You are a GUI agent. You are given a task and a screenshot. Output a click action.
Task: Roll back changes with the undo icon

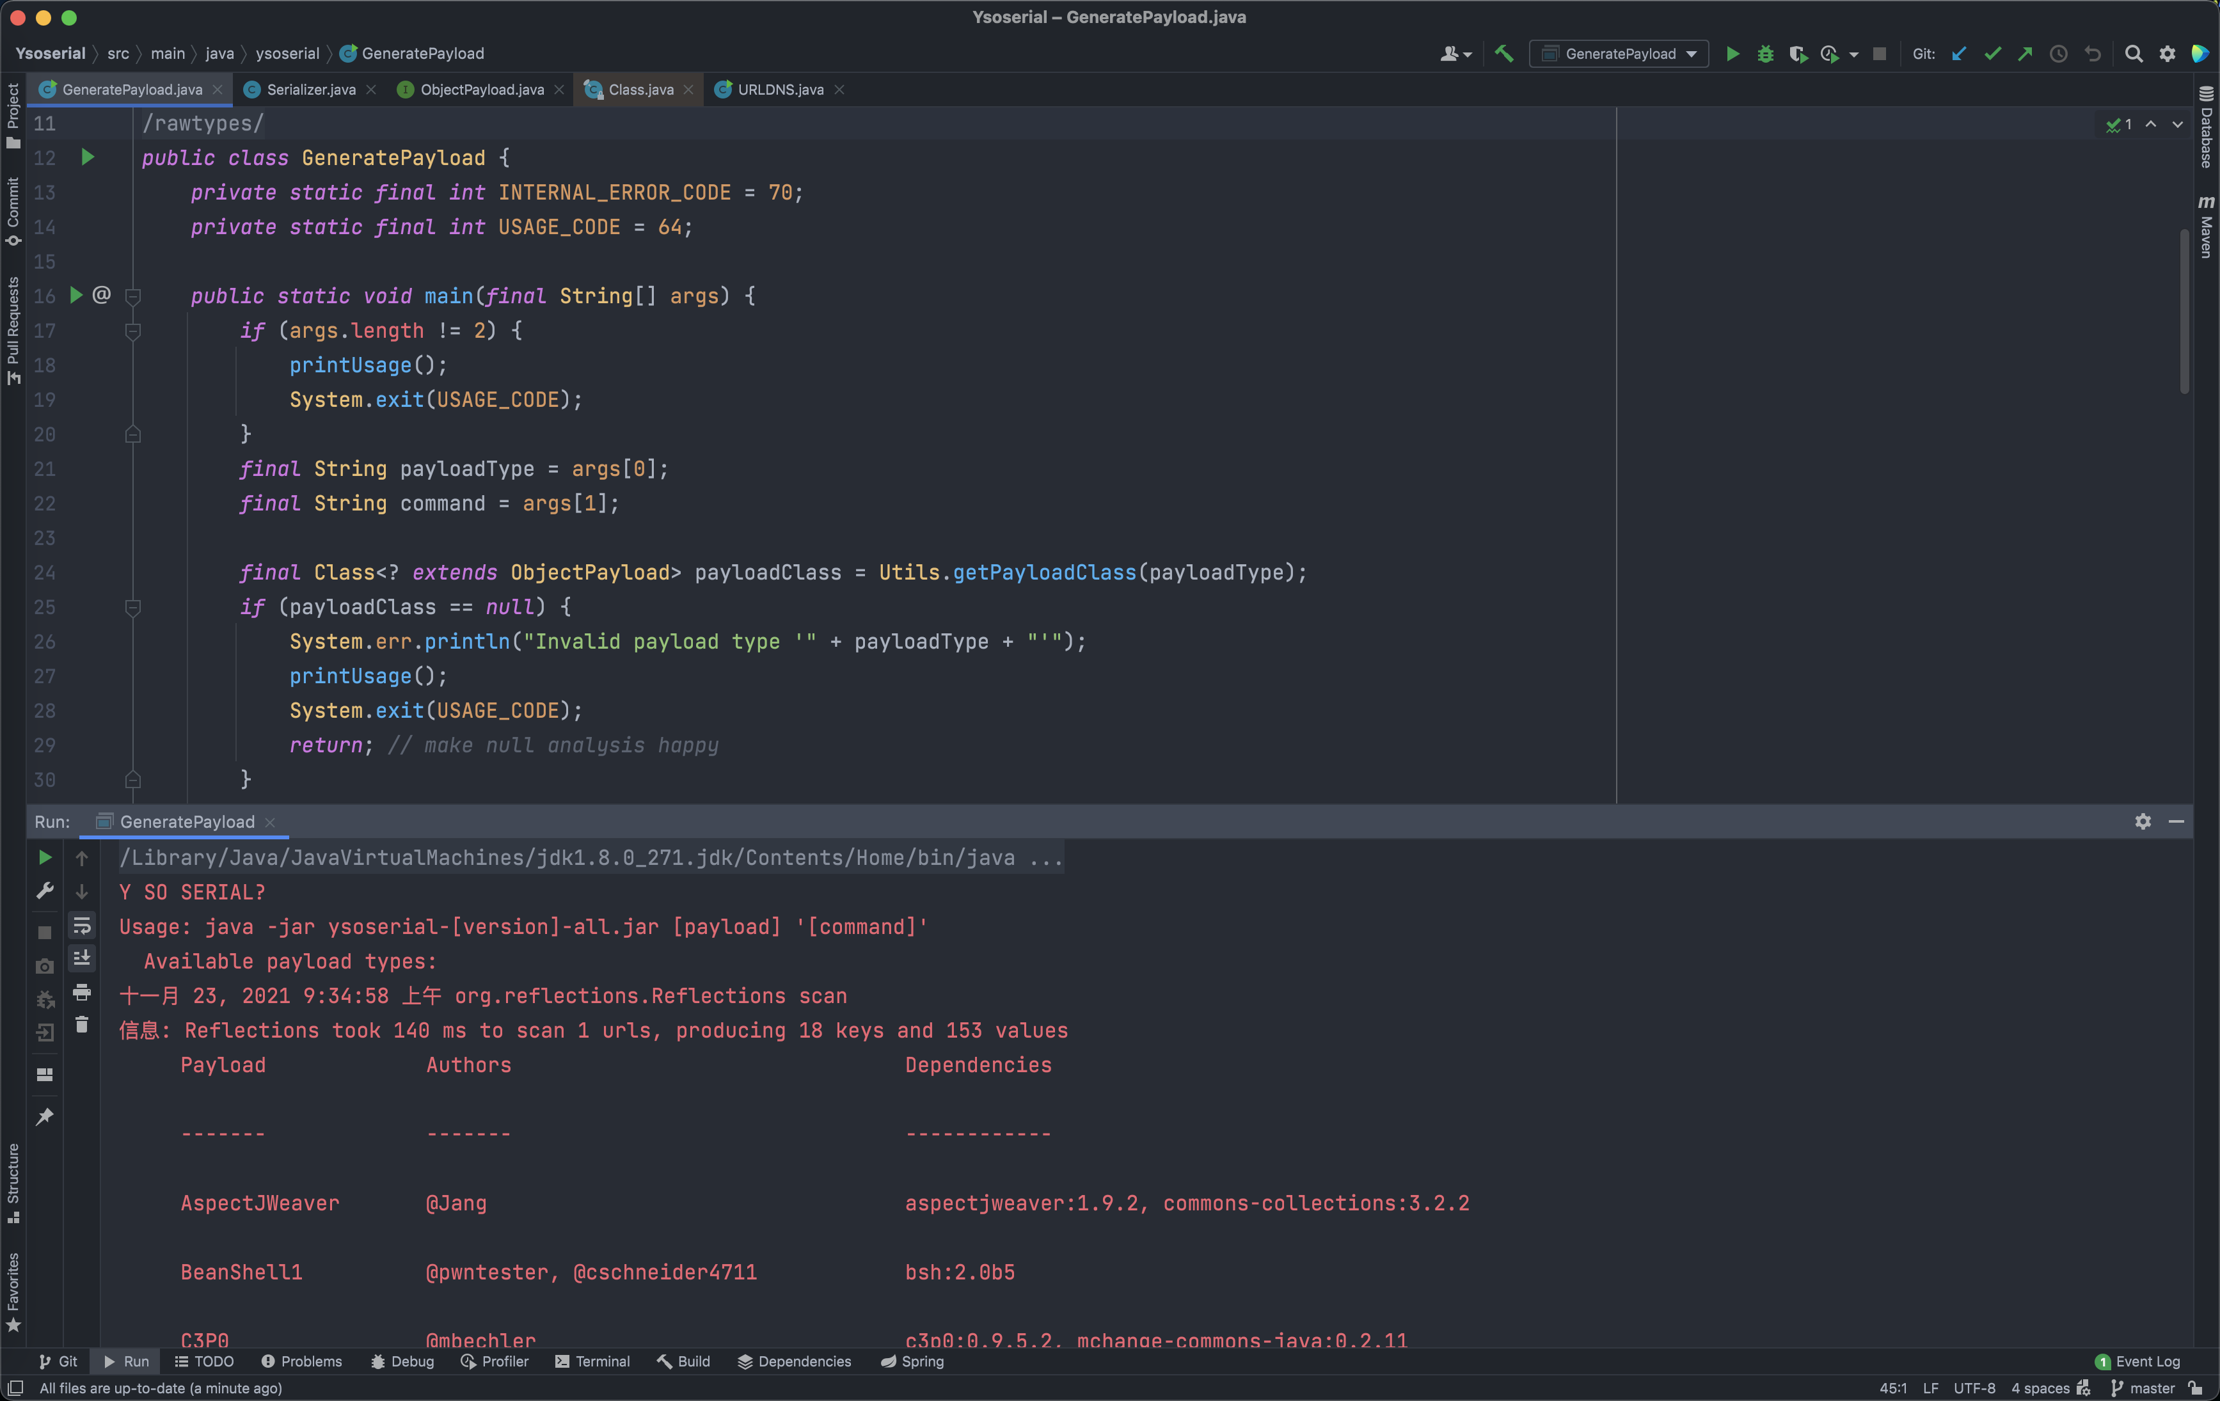(2092, 54)
